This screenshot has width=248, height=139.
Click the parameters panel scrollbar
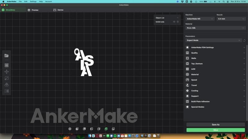[247, 83]
